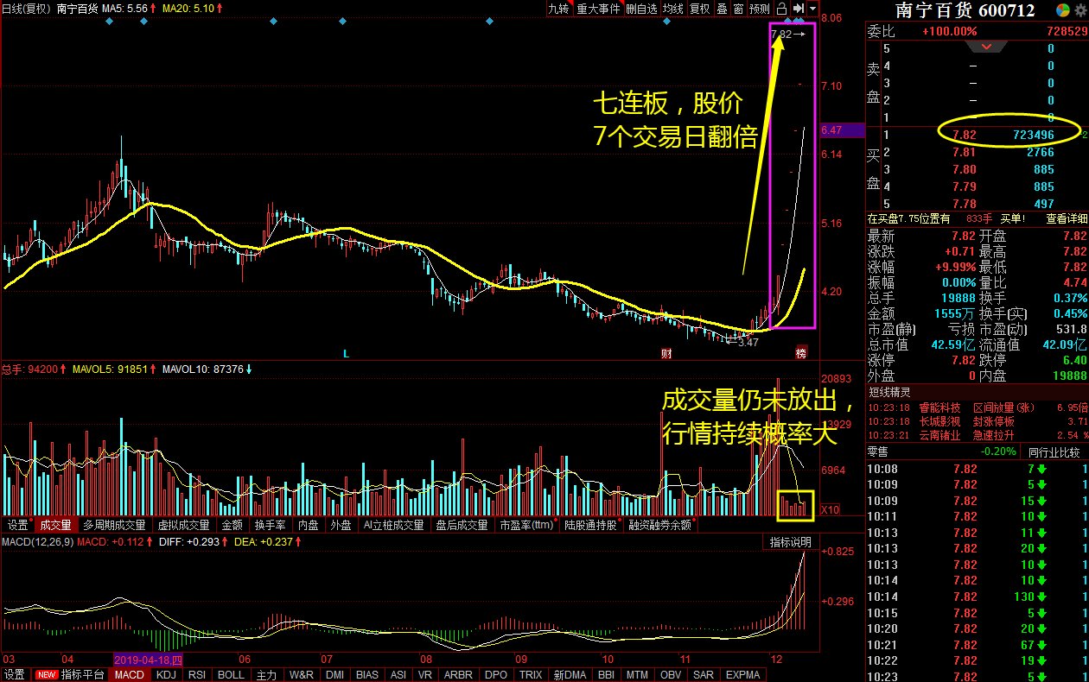Click the 云南锗业 急速拉升 row
This screenshot has width=1089, height=682.
pyautogui.click(x=977, y=435)
